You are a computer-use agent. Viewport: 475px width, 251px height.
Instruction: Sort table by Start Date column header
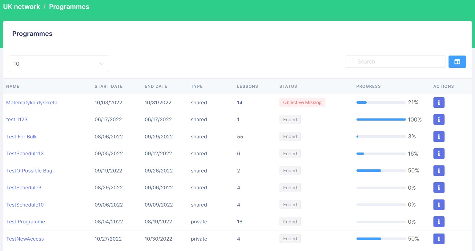[x=108, y=87]
